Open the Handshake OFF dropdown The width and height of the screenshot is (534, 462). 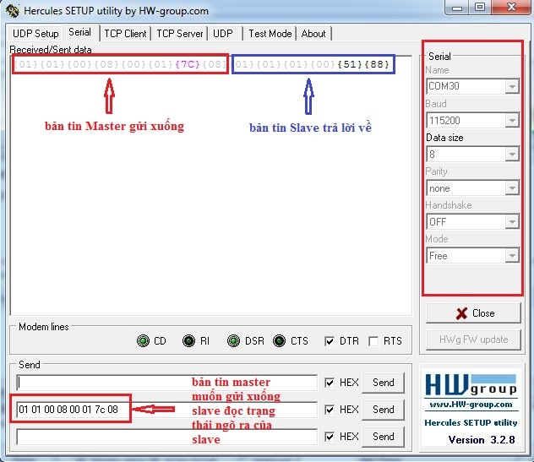coord(512,222)
